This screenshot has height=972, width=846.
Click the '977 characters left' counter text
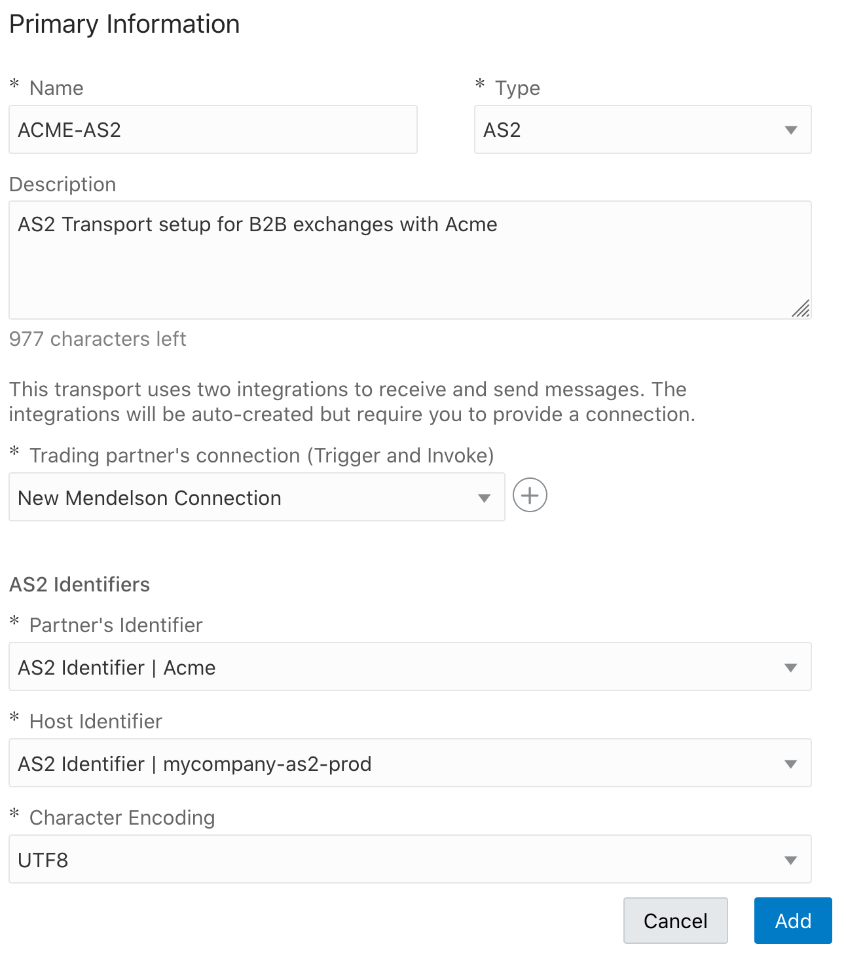98,339
